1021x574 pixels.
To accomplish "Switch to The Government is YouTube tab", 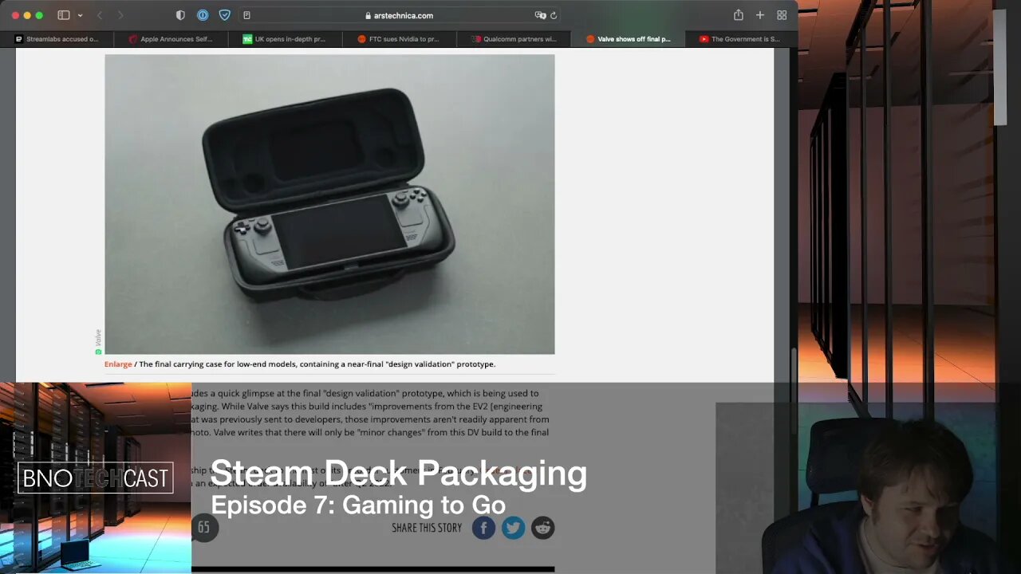I will [x=741, y=38].
